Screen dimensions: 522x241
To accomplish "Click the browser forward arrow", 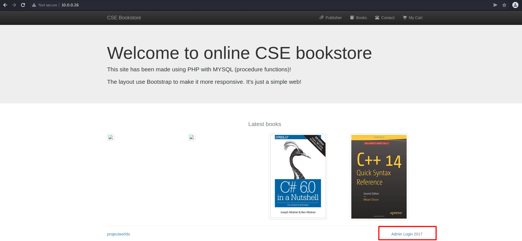I will tap(14, 5).
